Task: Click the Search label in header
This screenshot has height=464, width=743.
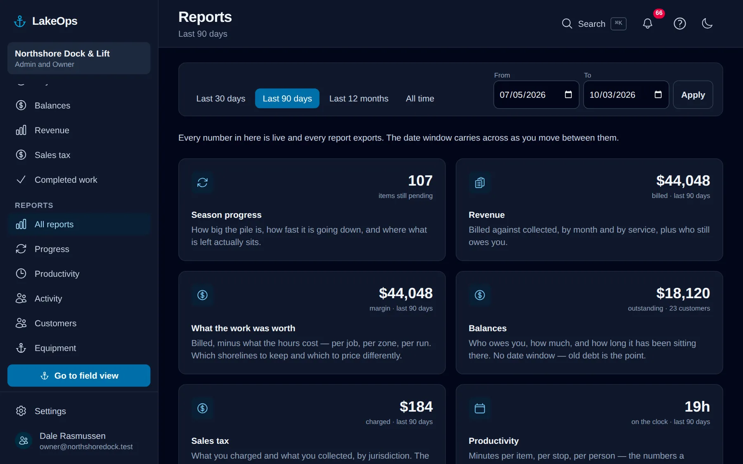Action: 592,24
